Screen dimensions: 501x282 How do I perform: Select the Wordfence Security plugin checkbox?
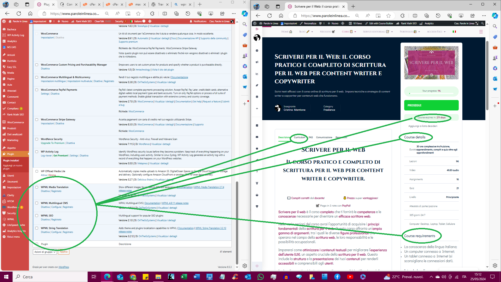coord(37,139)
